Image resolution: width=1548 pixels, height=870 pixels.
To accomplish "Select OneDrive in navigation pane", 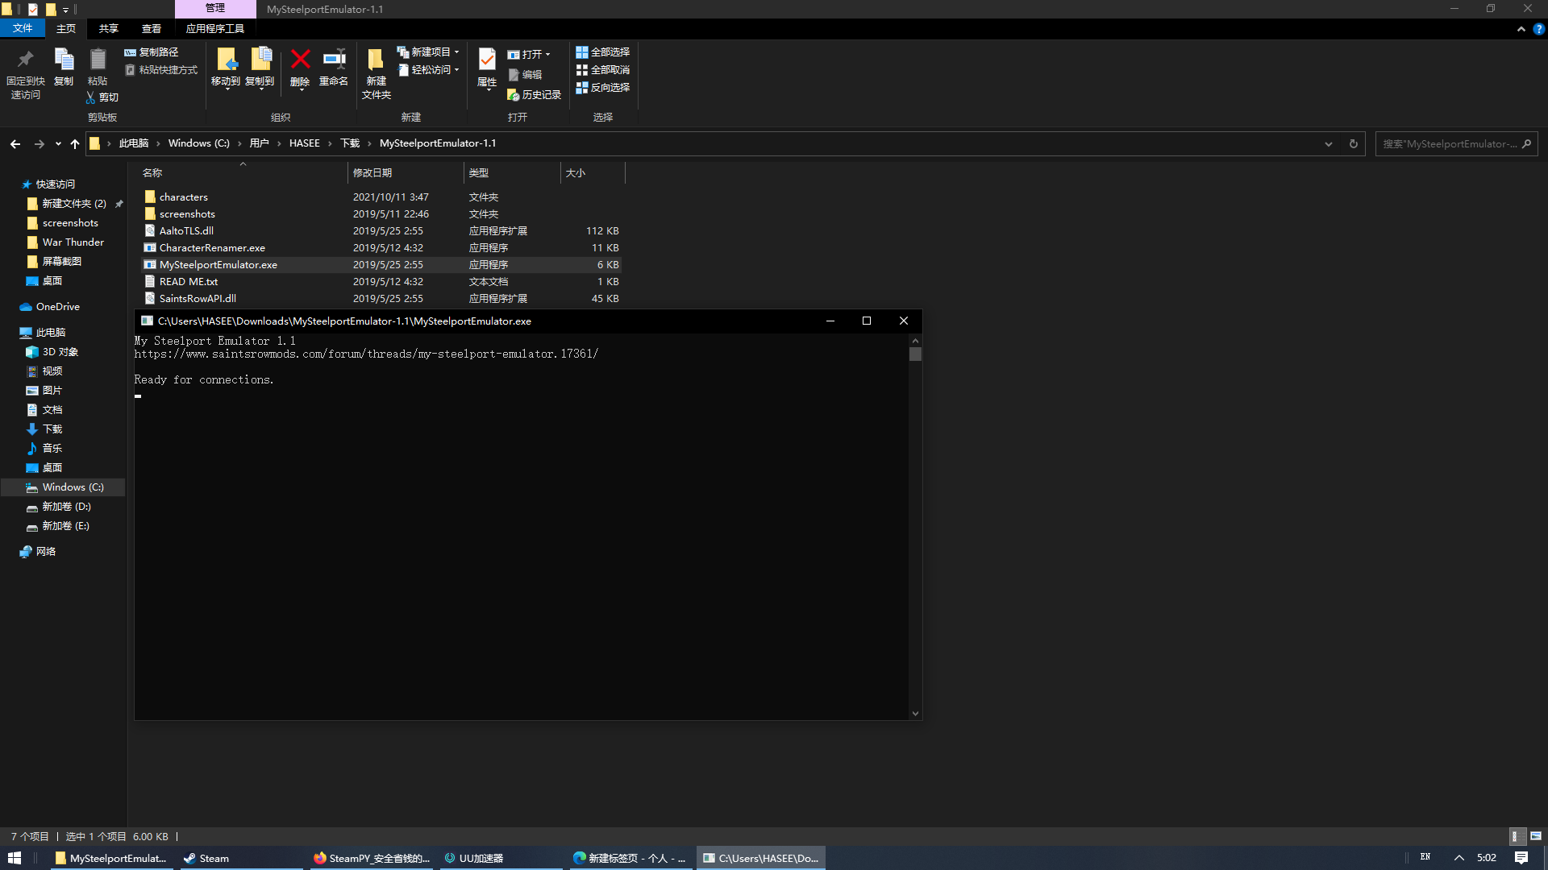I will pyautogui.click(x=58, y=307).
